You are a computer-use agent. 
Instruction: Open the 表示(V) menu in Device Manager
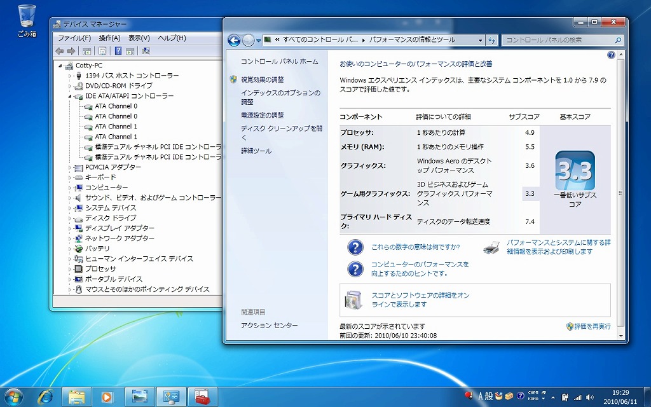pos(139,38)
